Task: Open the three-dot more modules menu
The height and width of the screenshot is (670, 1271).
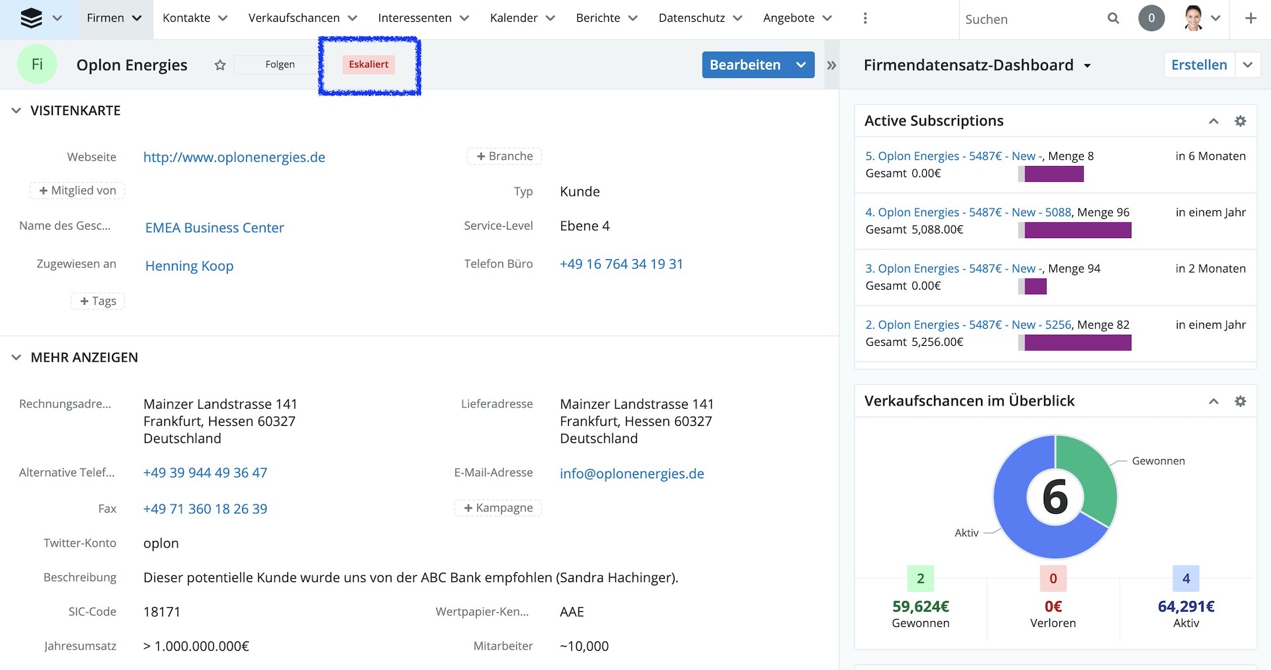Action: point(865,19)
